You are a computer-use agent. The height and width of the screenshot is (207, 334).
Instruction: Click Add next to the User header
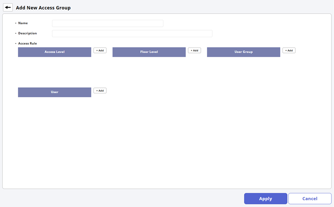point(100,91)
